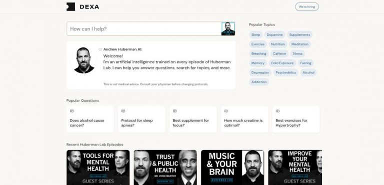Click the DEXA wordmark text
This screenshot has width=384, height=185.
pos(89,7)
